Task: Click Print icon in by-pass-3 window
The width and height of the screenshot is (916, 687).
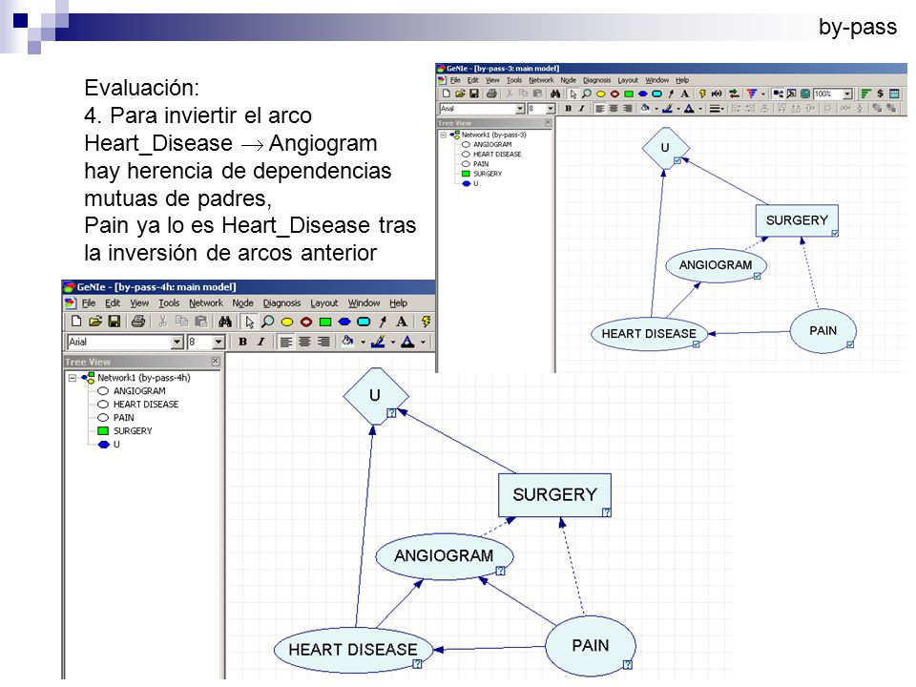Action: 492,94
